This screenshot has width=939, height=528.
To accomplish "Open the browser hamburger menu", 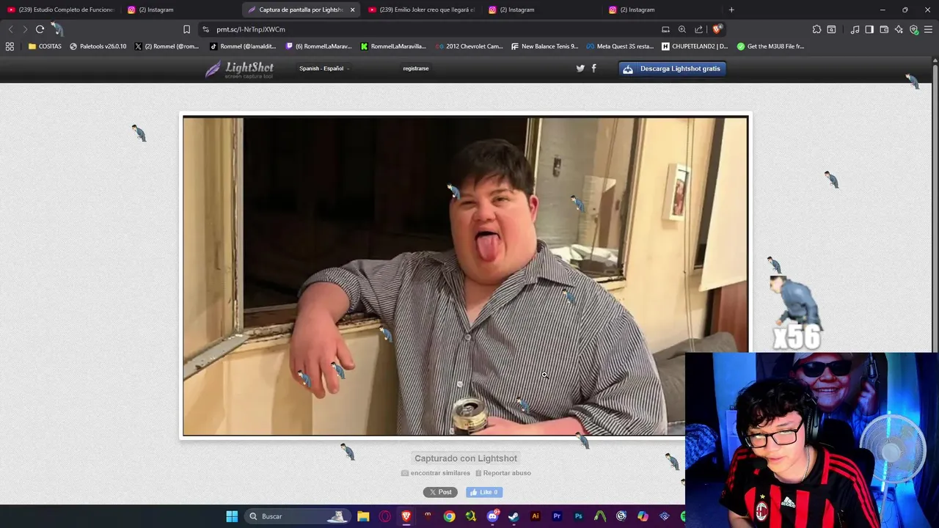I will [x=929, y=29].
